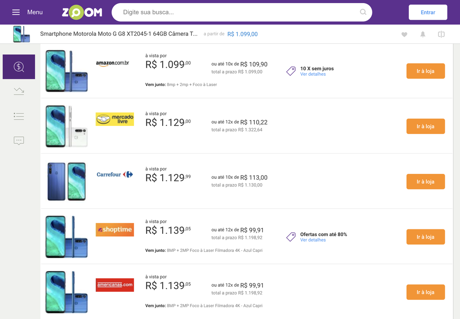Click the mercado livre store logo
Viewport: 460px width, 319px height.
(x=115, y=119)
